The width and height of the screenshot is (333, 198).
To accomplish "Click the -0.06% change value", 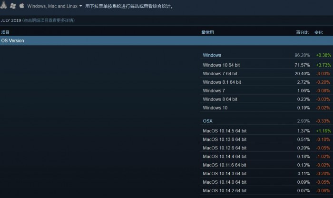I will pyautogui.click(x=323, y=190).
